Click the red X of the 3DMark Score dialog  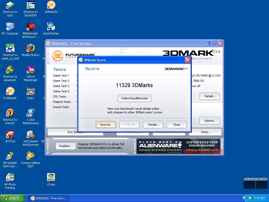coord(188,60)
